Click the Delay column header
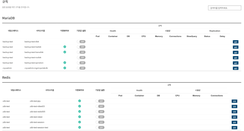The image size is (244, 131). pyautogui.click(x=223, y=36)
